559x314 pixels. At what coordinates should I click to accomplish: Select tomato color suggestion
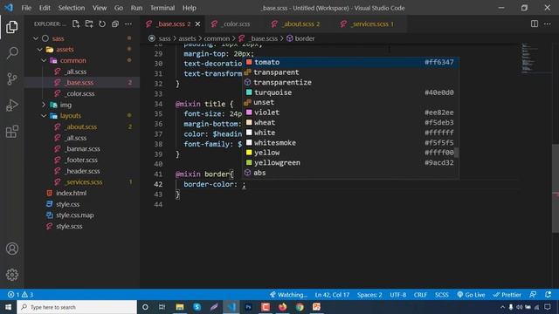pyautogui.click(x=351, y=62)
